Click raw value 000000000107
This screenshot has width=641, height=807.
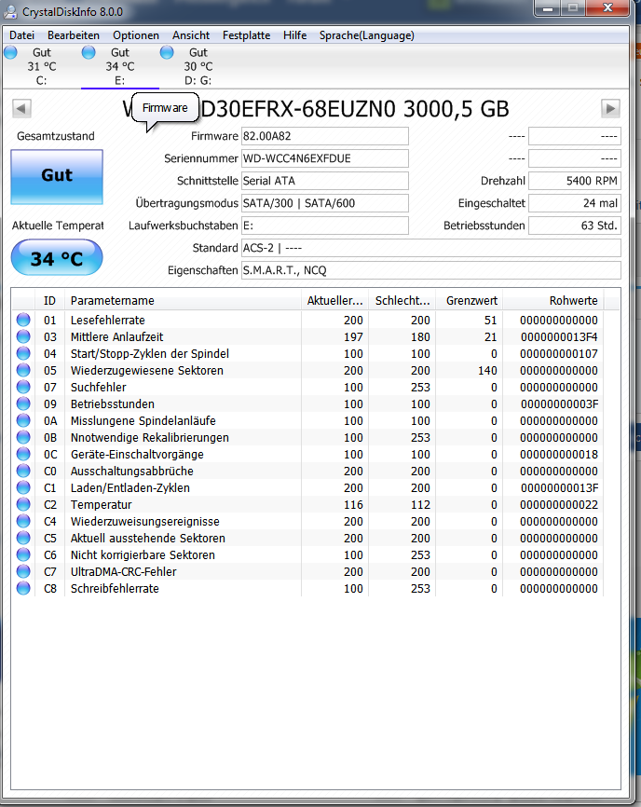pos(559,354)
